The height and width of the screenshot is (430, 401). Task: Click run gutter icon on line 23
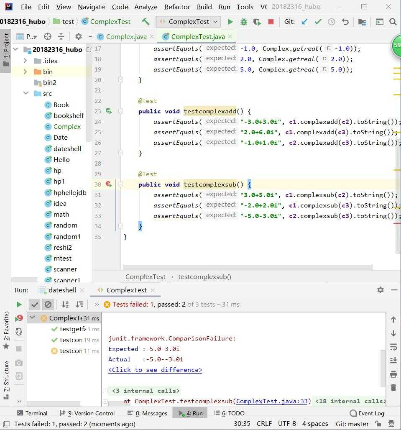[109, 111]
